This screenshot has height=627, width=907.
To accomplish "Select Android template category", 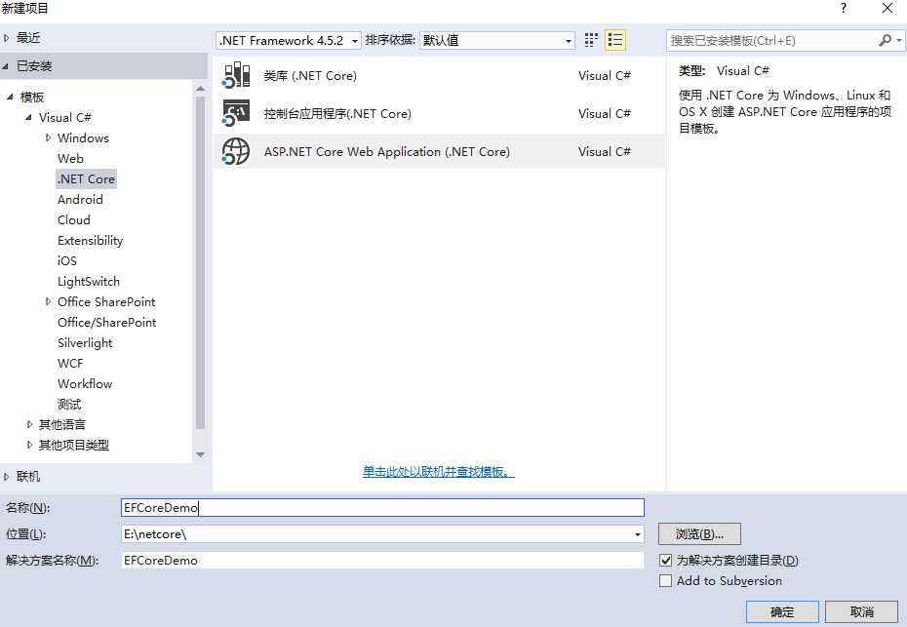I will pyautogui.click(x=80, y=200).
